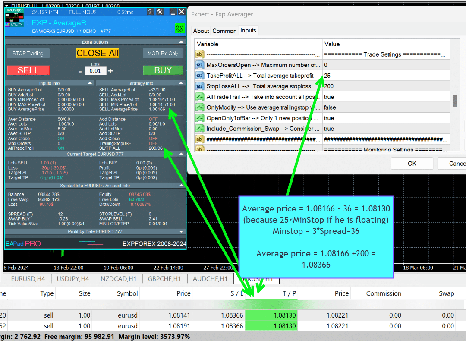
Task: Click the OnlyModify boolean variable icon
Action: click(200, 107)
